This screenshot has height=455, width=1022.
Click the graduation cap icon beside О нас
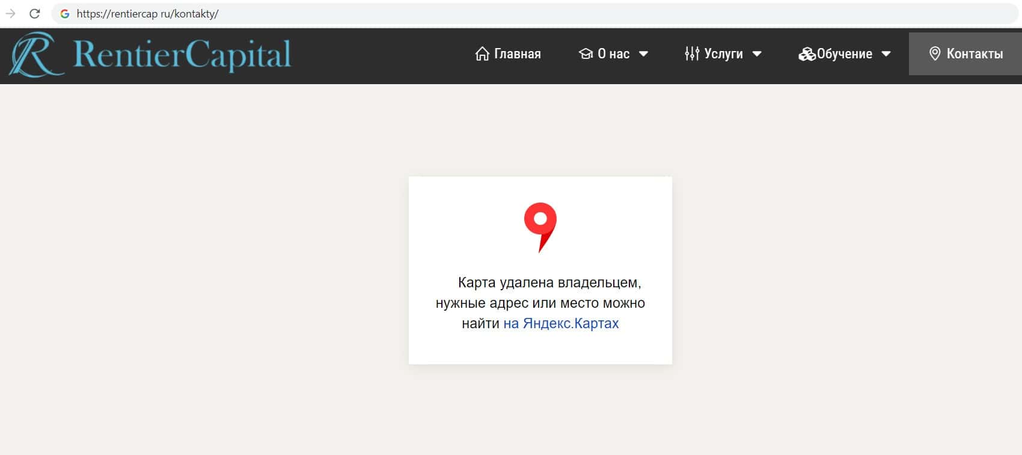[586, 54]
